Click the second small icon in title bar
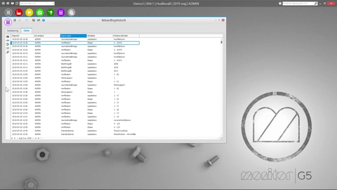This screenshot has height=190, width=337. pos(8,4)
